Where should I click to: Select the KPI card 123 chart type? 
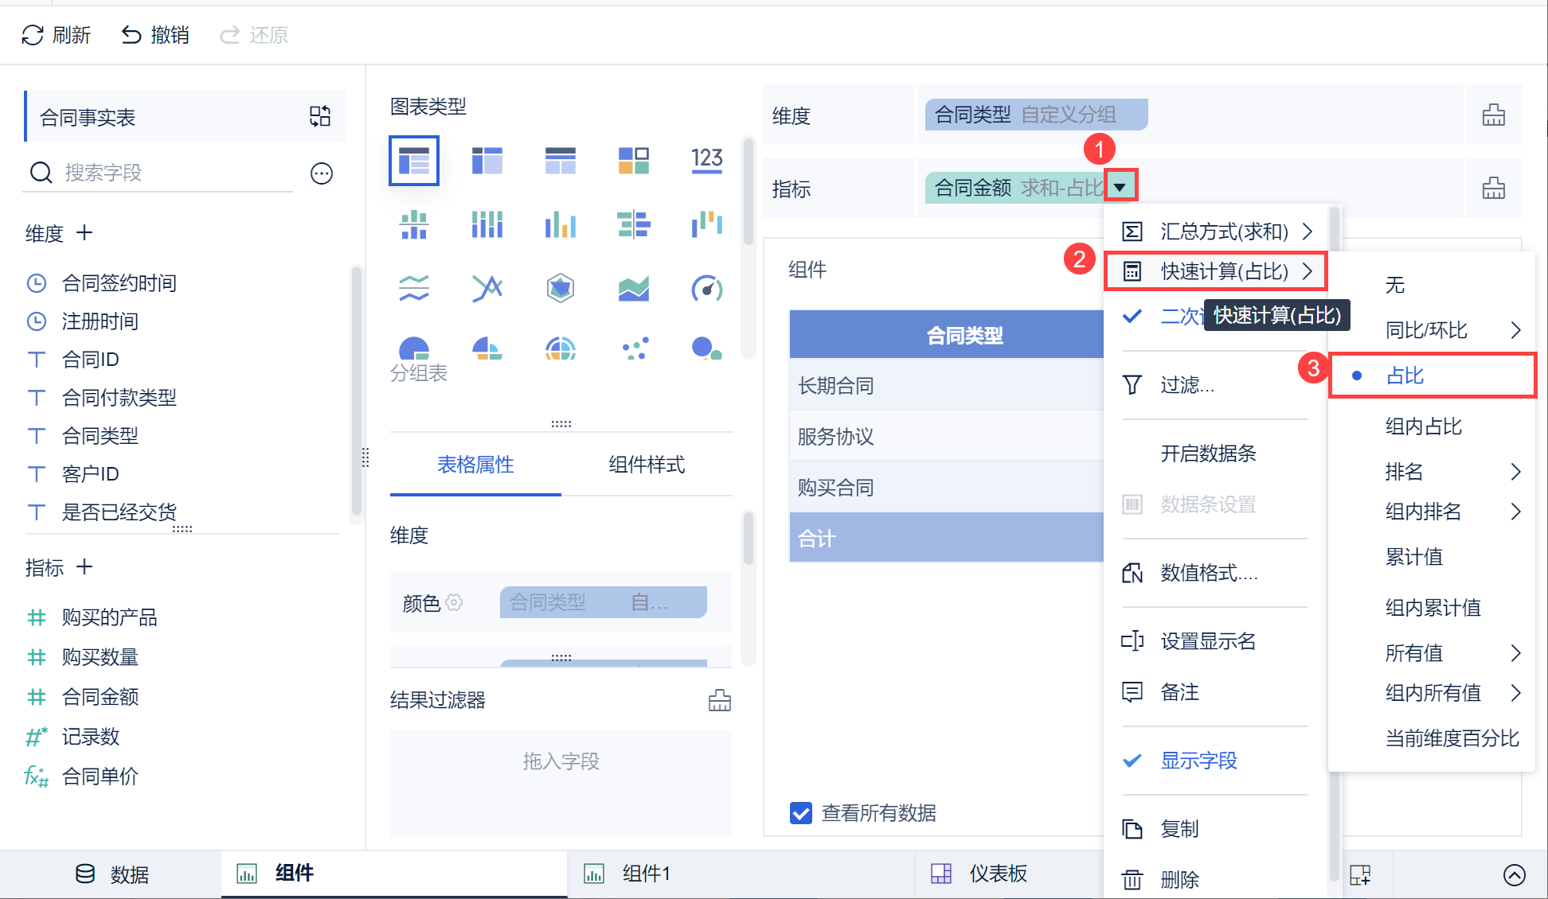click(x=706, y=160)
